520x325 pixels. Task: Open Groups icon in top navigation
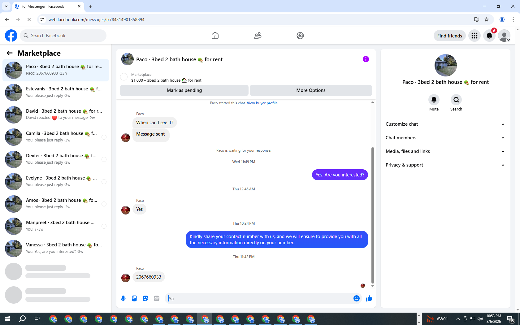[300, 36]
